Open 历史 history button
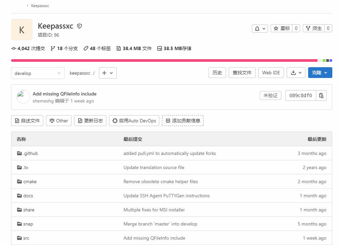 217,73
